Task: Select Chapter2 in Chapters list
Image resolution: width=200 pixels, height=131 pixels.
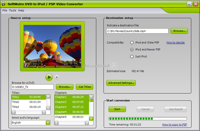Action: [72, 102]
